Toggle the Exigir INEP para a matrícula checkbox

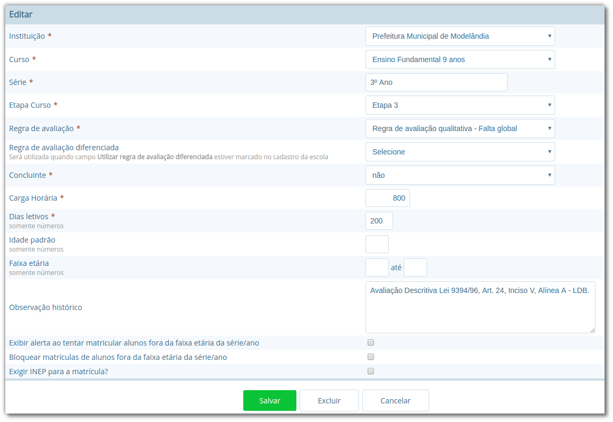point(371,372)
